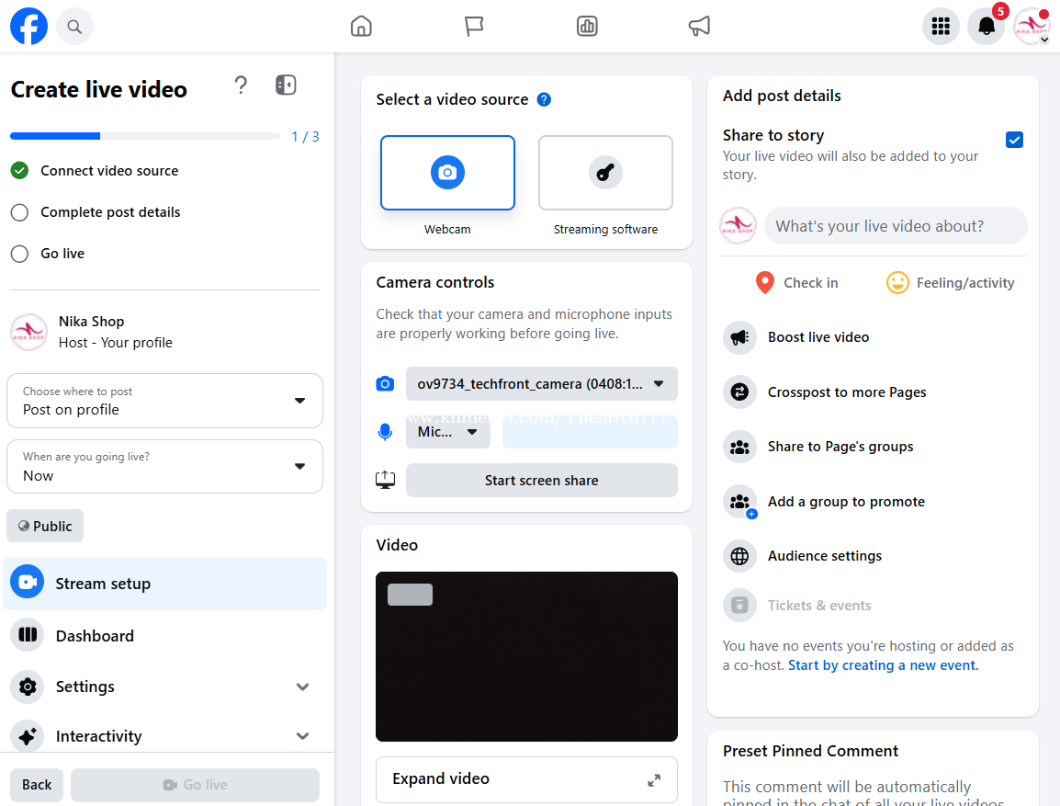
Task: Click the microphone volume level bar
Action: 590,432
